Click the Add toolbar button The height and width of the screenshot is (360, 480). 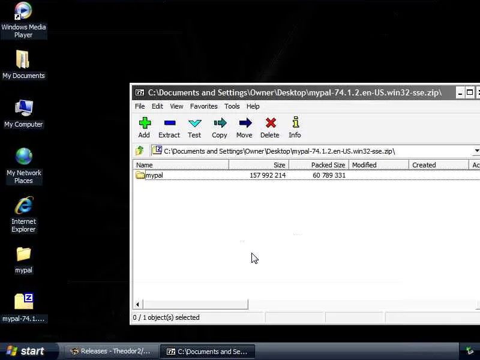(x=144, y=128)
